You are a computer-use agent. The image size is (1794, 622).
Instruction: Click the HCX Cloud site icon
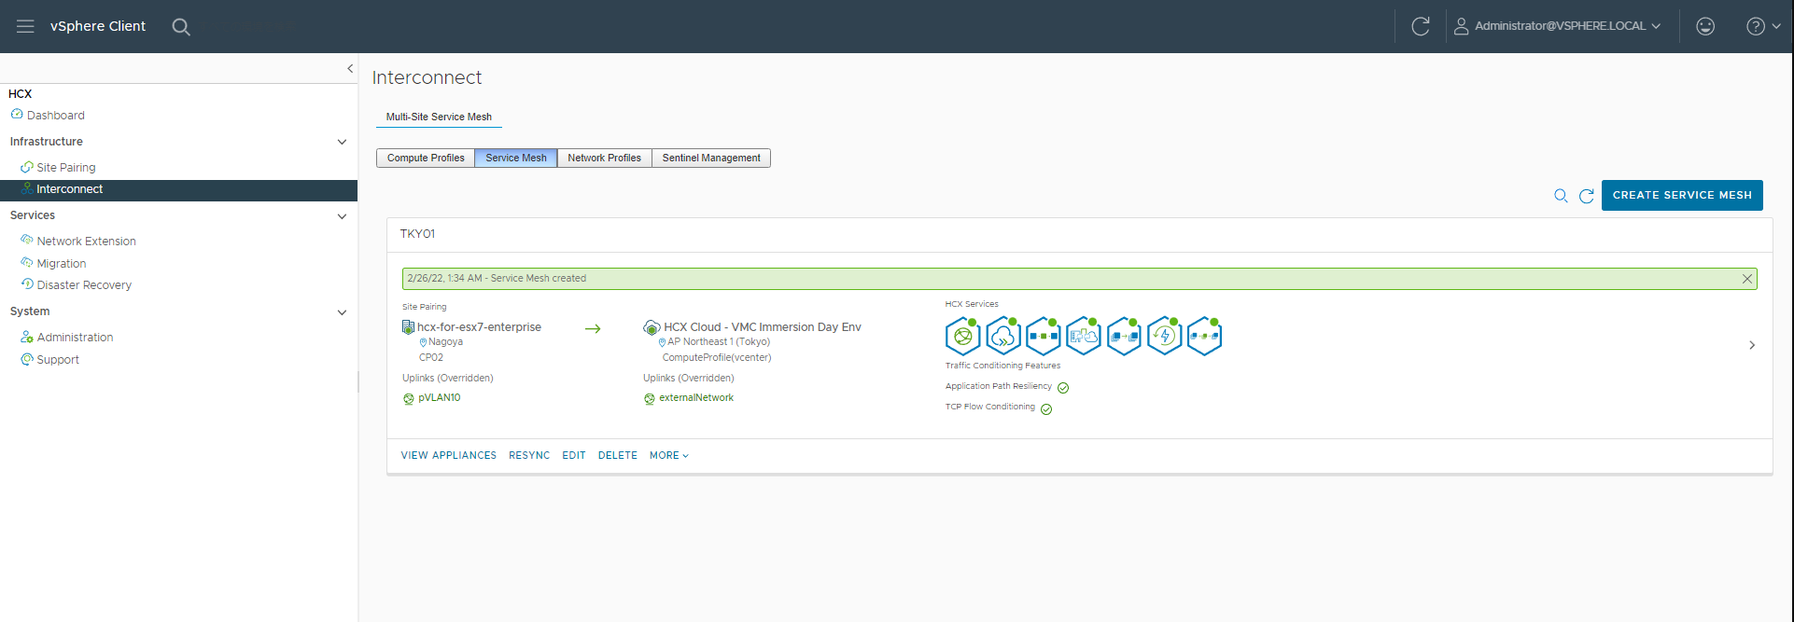[652, 327]
